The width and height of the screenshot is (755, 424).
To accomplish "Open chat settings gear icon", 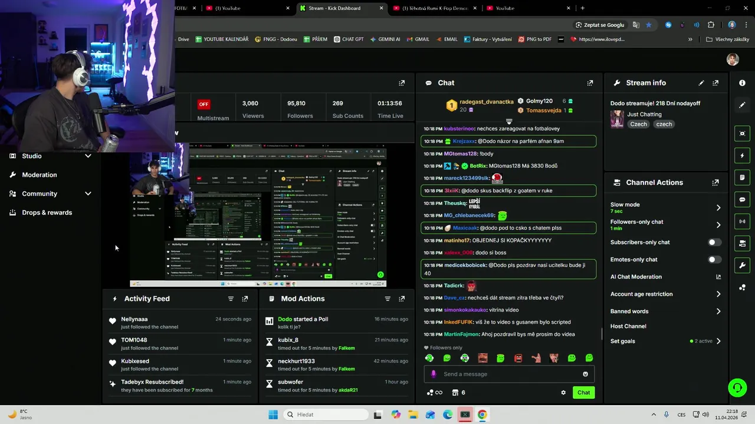I will coord(563,393).
